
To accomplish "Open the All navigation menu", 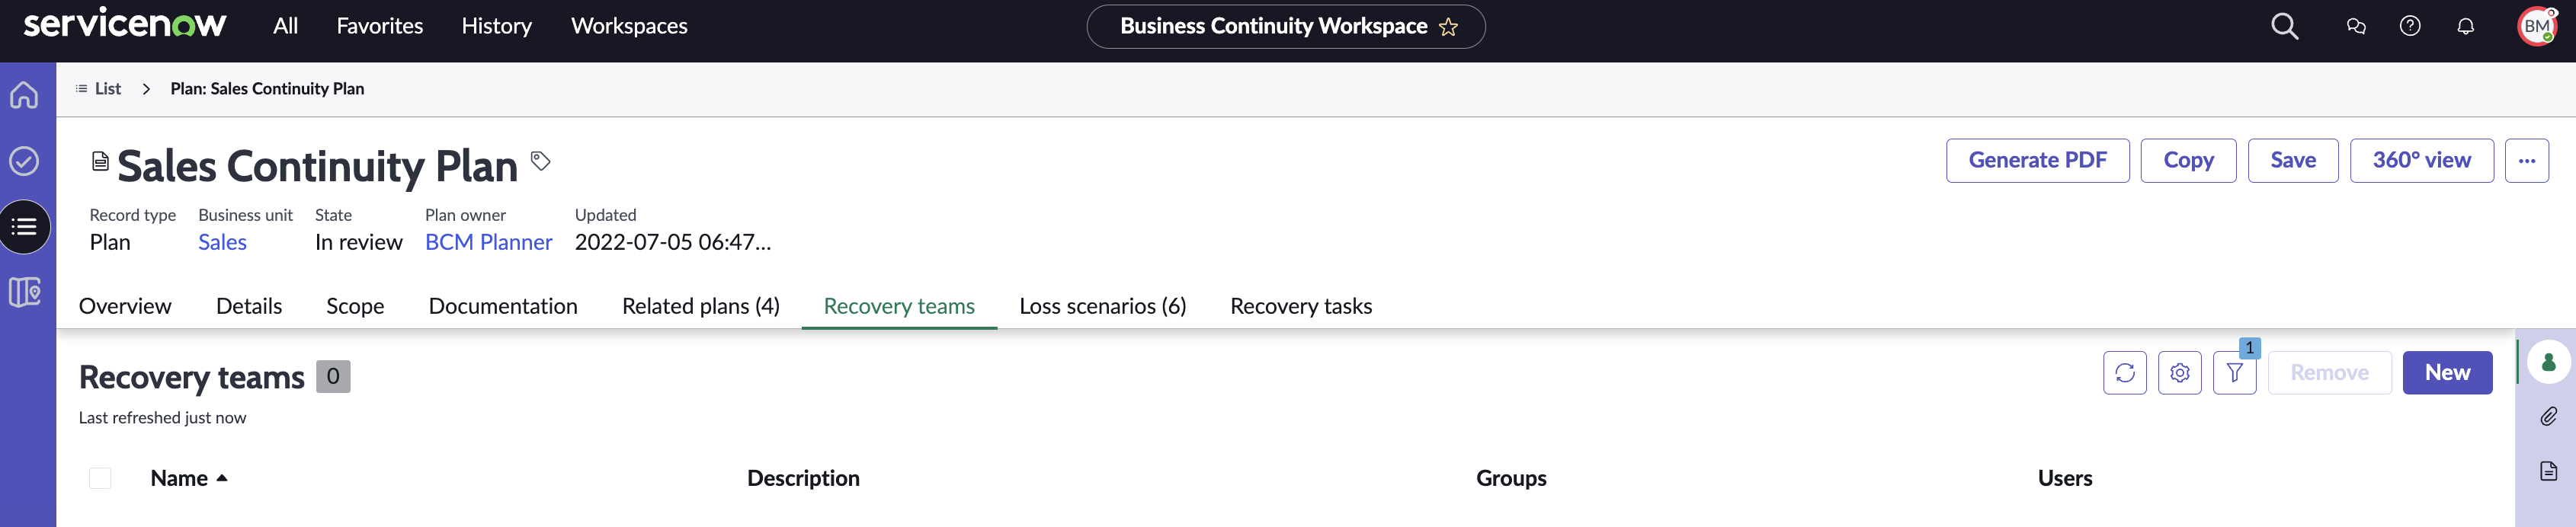I will [285, 26].
